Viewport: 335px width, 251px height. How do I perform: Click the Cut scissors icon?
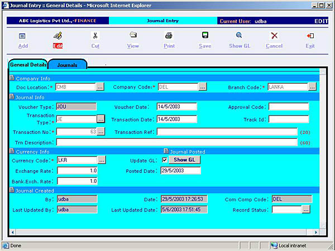point(95,36)
